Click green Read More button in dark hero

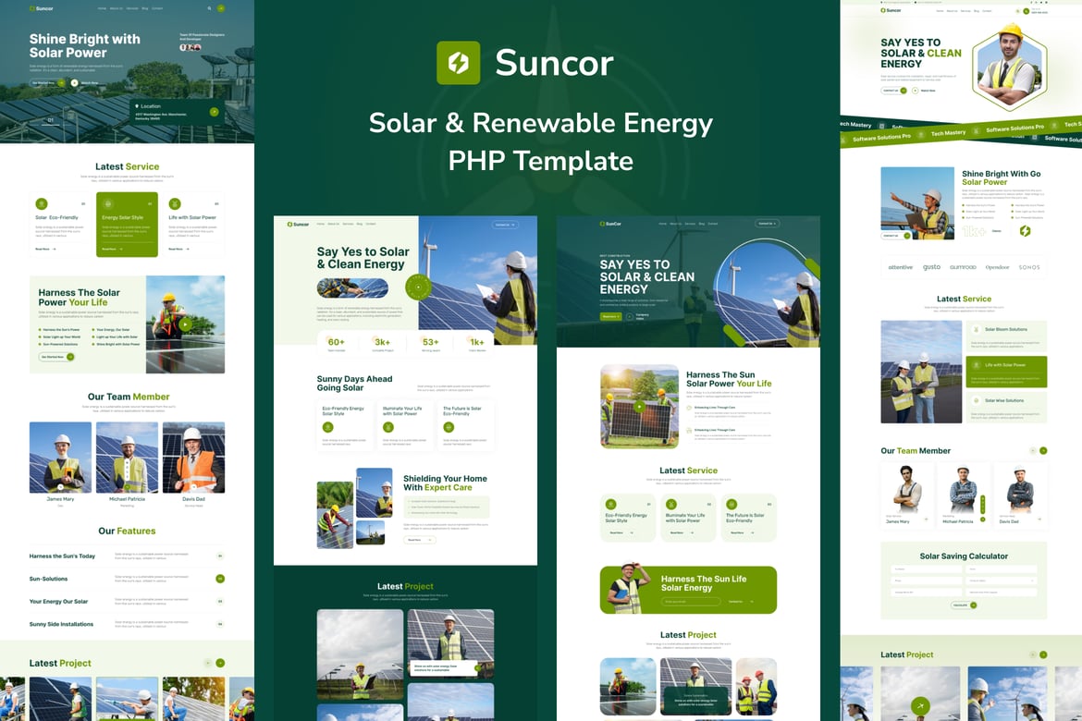(x=610, y=317)
